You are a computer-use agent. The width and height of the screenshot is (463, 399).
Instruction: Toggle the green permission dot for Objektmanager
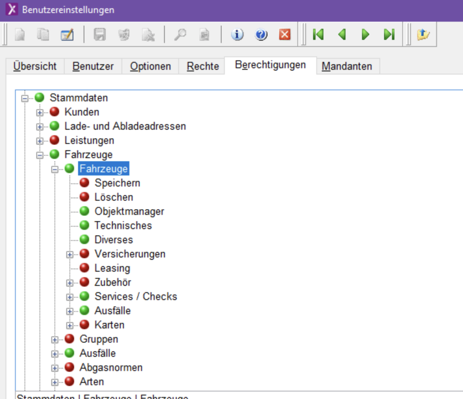[84, 211]
